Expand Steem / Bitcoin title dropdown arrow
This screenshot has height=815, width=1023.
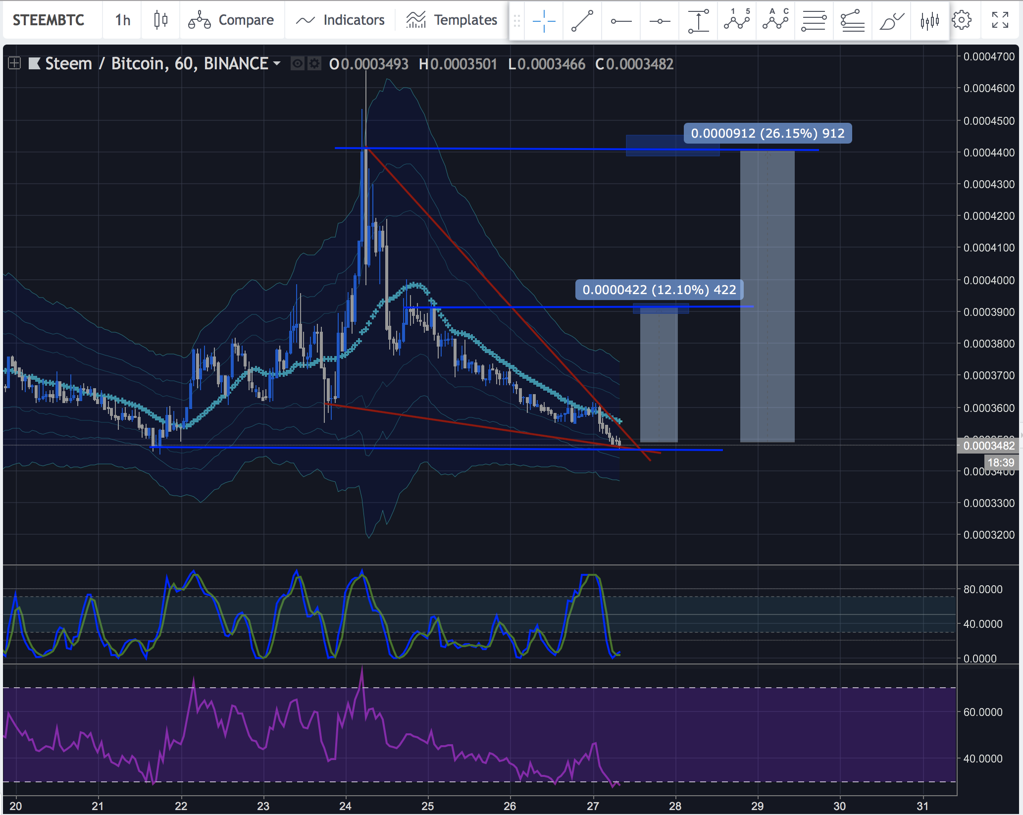[x=277, y=63]
